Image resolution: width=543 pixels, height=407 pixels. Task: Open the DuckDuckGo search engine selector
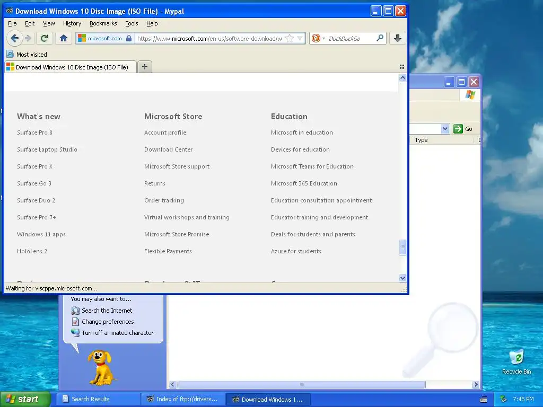[x=318, y=38]
